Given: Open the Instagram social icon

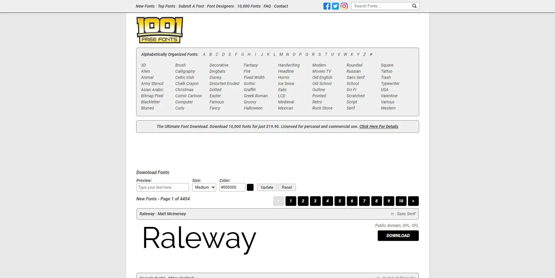Looking at the screenshot, I should point(344,6).
